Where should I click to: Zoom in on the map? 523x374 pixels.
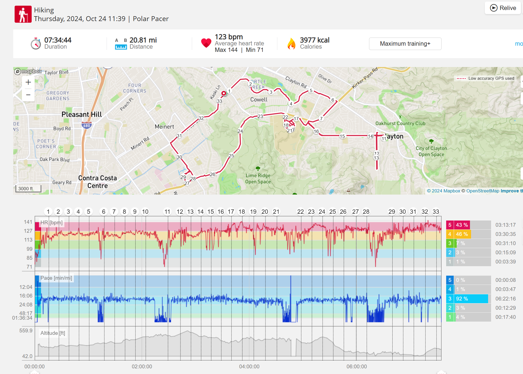pos(28,82)
